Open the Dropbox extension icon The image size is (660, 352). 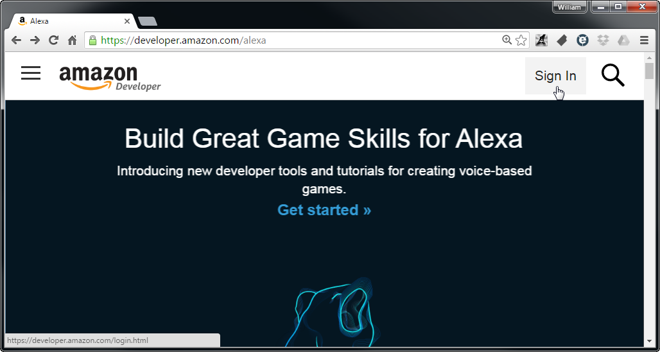[603, 40]
